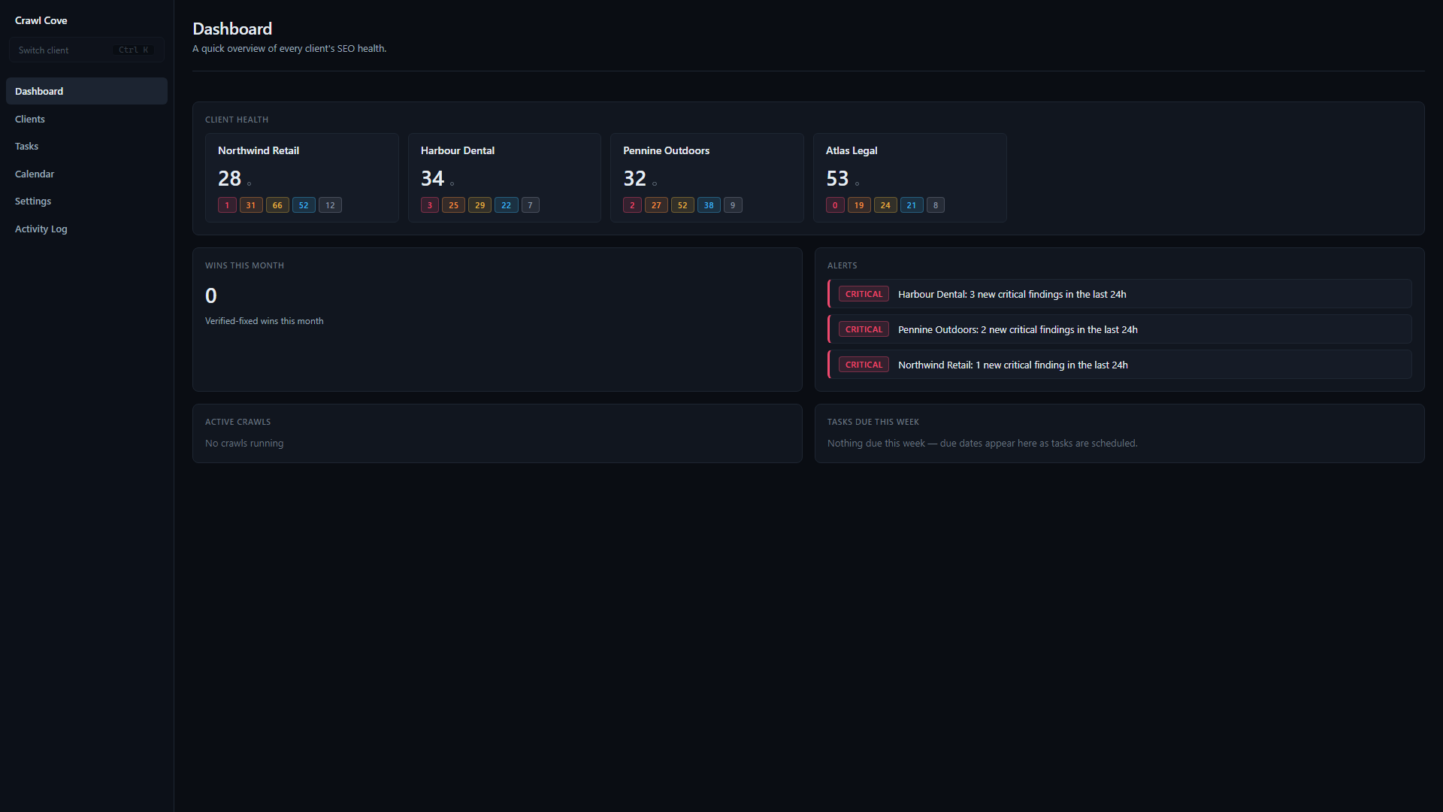Screen dimensions: 1443x812
Task: Open the Northwind Retail critical finding alert
Action: pos(1120,365)
